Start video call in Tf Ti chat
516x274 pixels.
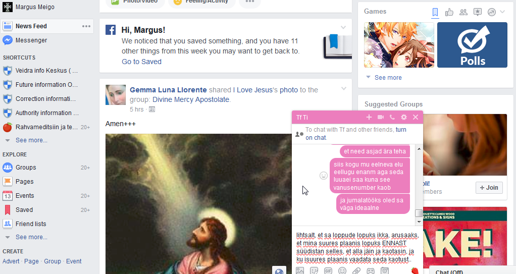[381, 117]
